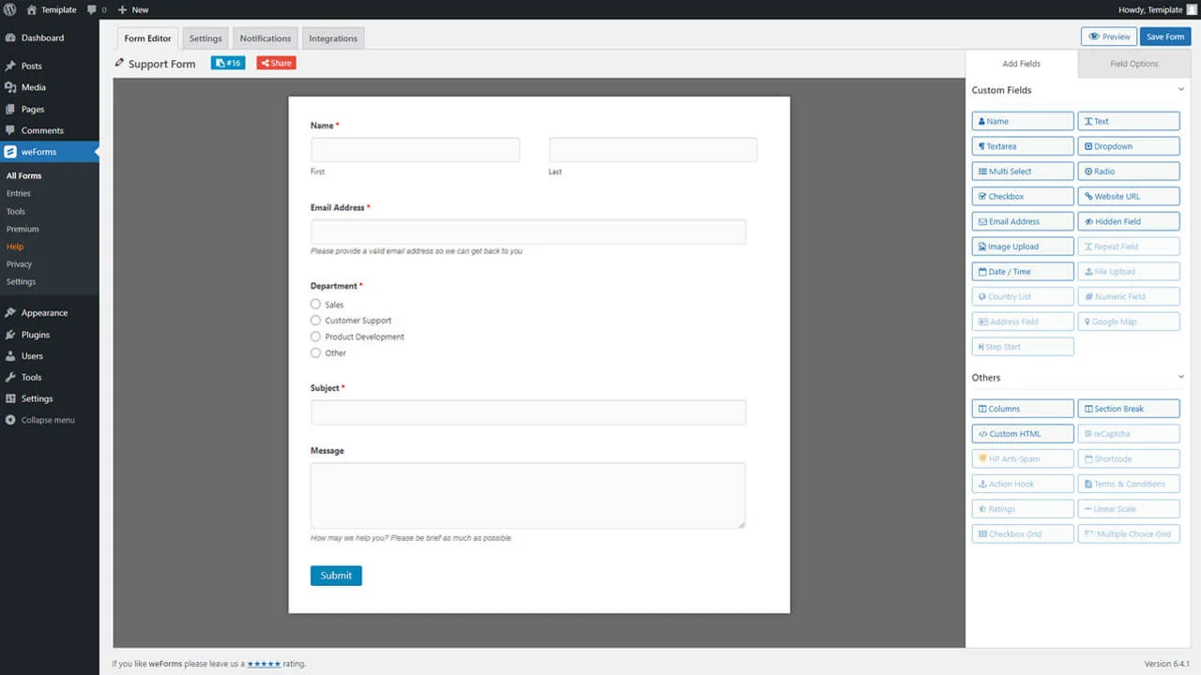Add an Image Upload field

pyautogui.click(x=1023, y=247)
